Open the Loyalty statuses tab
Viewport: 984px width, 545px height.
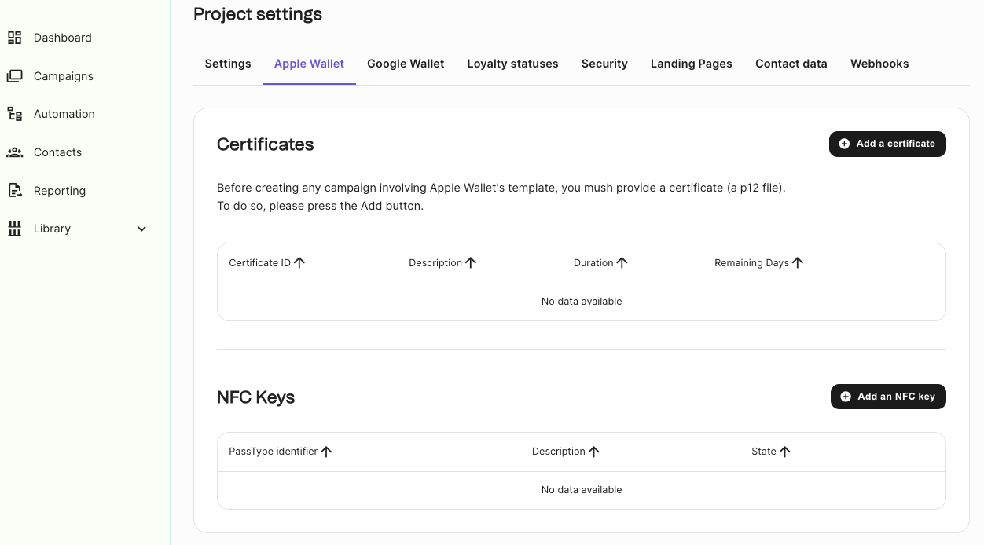[512, 64]
